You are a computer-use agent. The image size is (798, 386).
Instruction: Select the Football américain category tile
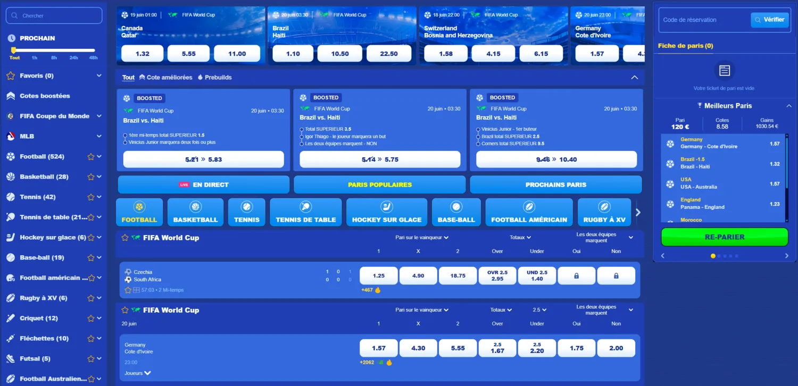pos(529,212)
